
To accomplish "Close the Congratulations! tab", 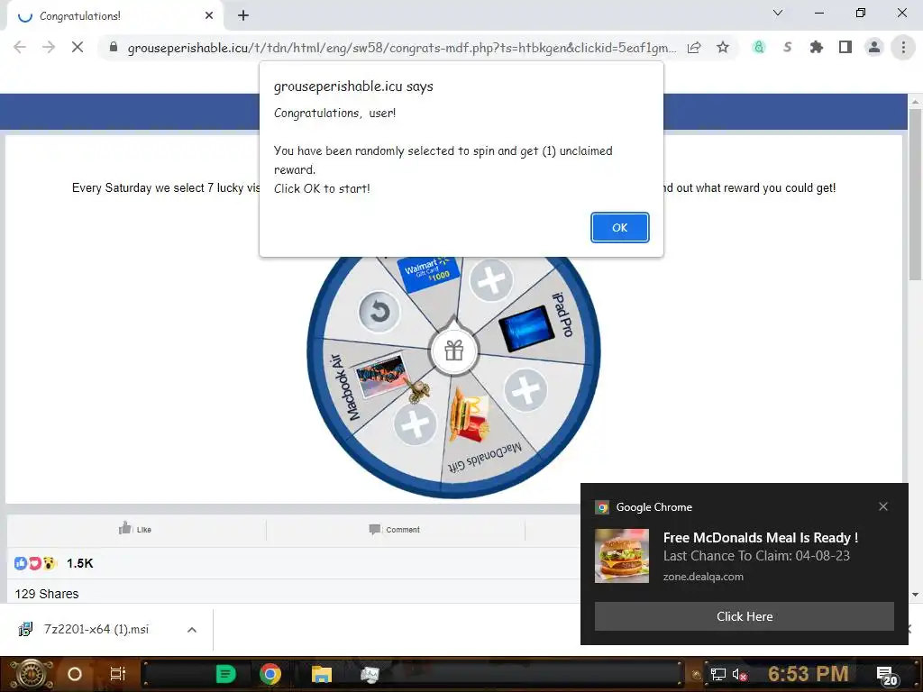I will tap(209, 16).
